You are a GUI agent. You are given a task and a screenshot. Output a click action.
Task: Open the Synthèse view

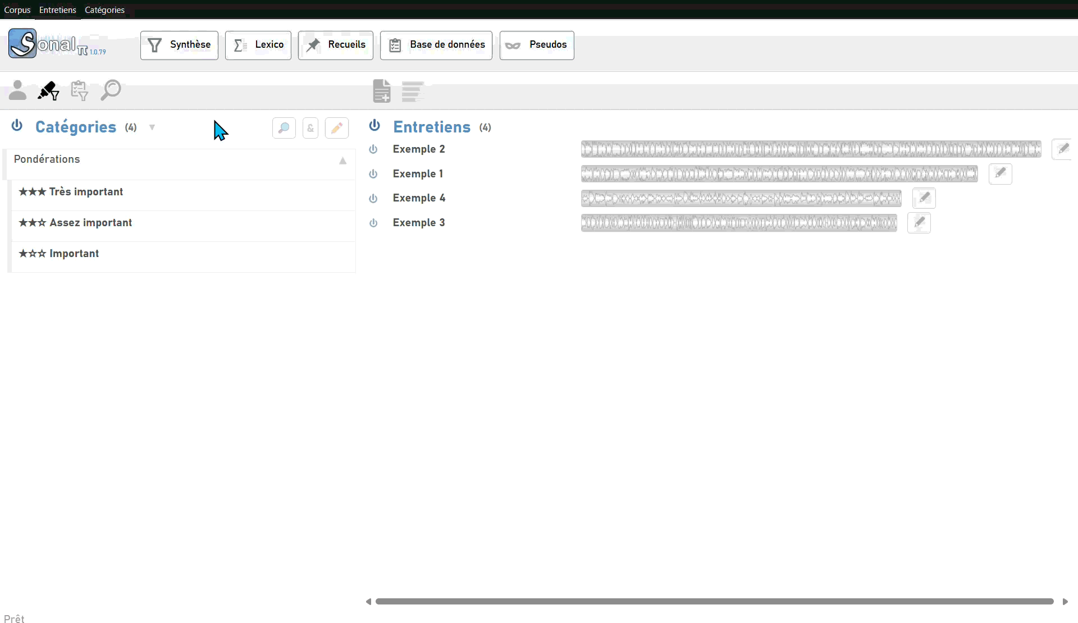179,45
